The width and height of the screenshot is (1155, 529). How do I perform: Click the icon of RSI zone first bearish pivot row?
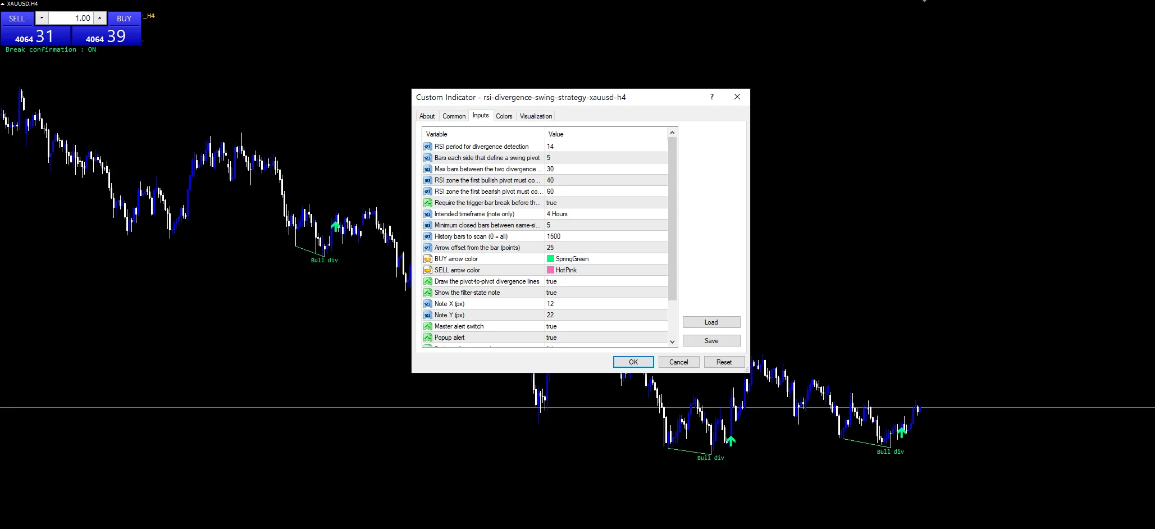point(428,191)
